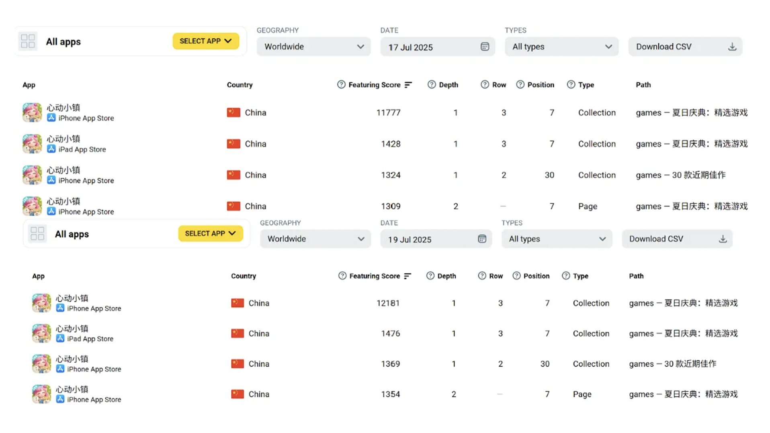
Task: Click the app icon in the 1309 score row
Action: [32, 206]
